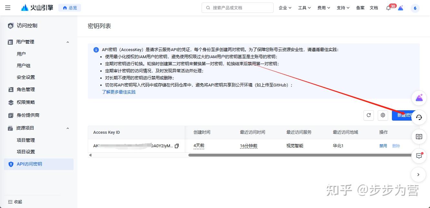Click the 角色管理 sidebar icon

[11, 90]
